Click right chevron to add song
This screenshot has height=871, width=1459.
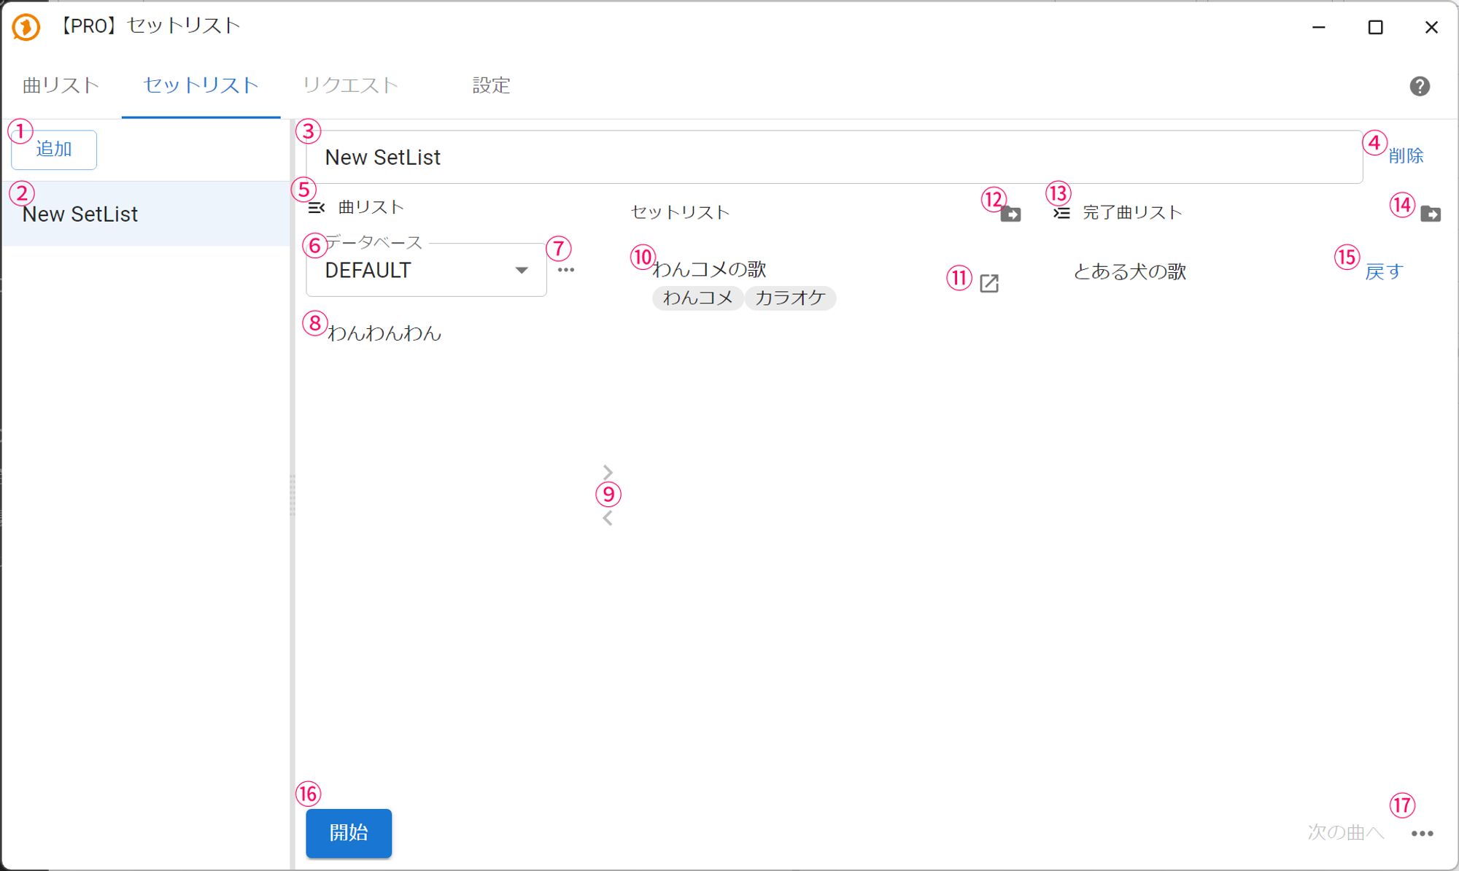tap(608, 472)
